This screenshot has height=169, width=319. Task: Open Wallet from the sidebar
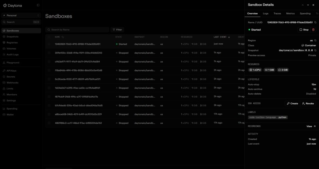pyautogui.click(x=10, y=115)
